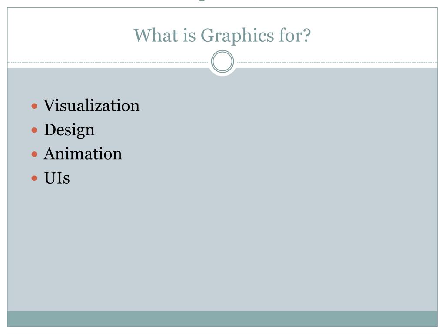The width and height of the screenshot is (445, 334).
Task: Select the 'Visualization' bullet text
Action: tap(91, 105)
